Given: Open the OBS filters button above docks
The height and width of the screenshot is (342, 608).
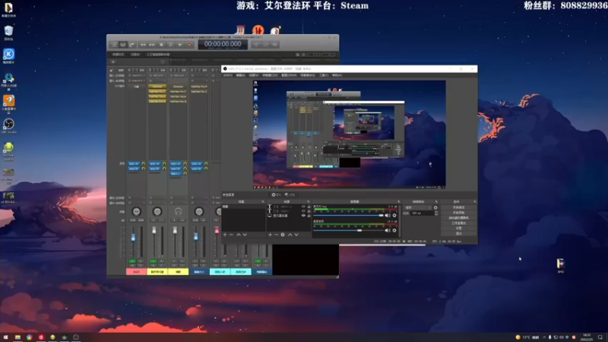Looking at the screenshot, I should 290,195.
